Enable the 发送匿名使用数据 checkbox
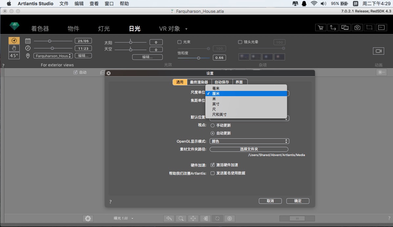Viewport: 393px width, 227px height. tap(213, 173)
